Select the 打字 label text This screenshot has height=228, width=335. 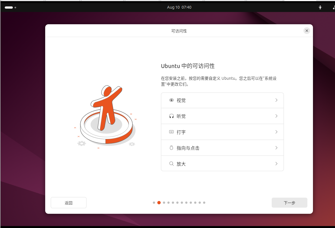click(x=181, y=132)
